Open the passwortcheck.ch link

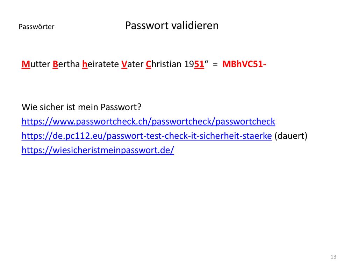[x=148, y=122]
